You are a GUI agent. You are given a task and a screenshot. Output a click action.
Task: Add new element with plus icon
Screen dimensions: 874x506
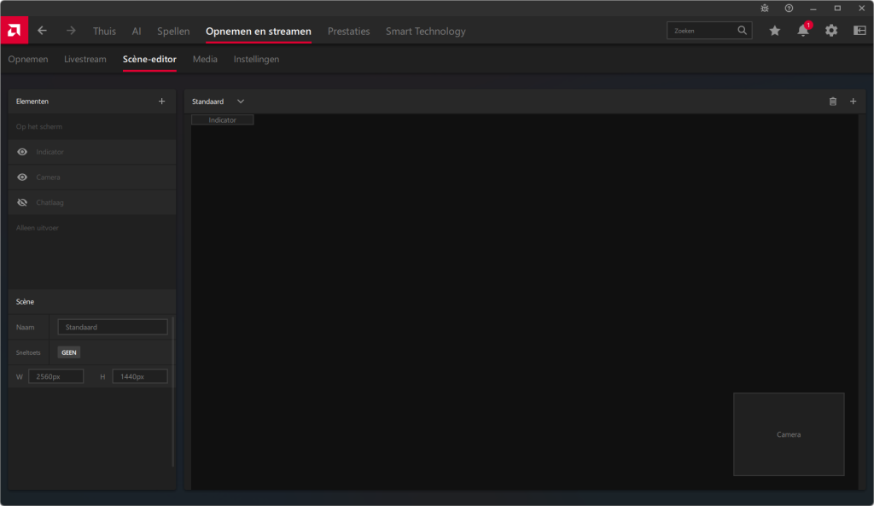click(162, 101)
